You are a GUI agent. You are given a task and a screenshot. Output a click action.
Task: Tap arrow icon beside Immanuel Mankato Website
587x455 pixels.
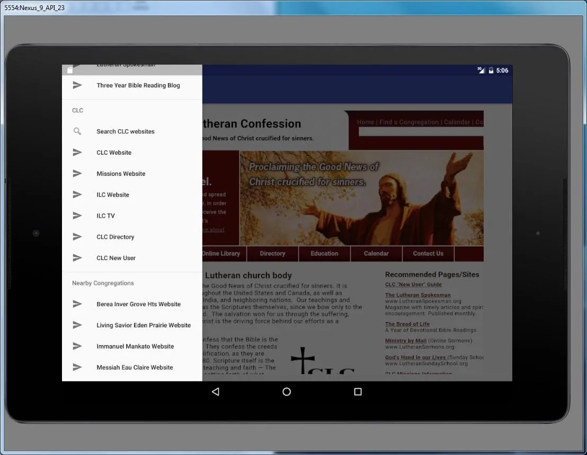point(77,346)
